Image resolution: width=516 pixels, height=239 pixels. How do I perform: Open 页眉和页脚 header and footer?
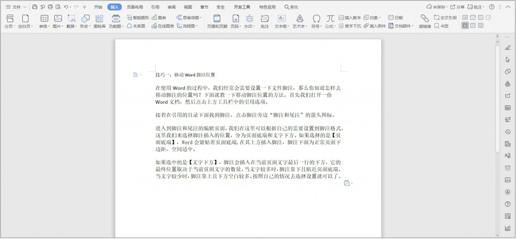point(217,22)
